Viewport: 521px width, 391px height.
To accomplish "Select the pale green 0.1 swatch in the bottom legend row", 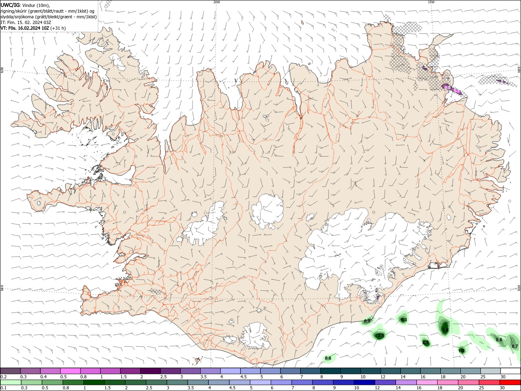I will pyautogui.click(x=11, y=382).
